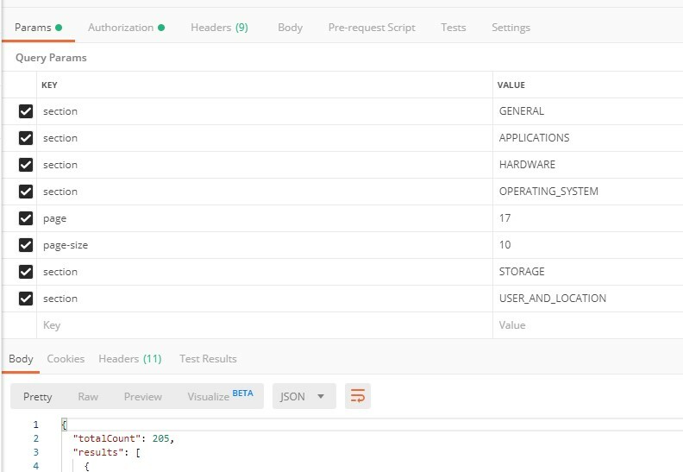Click the page-size key cell

tap(265, 245)
